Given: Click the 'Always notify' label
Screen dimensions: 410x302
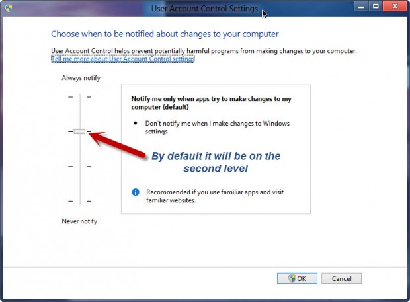Looking at the screenshot, I should 81,78.
